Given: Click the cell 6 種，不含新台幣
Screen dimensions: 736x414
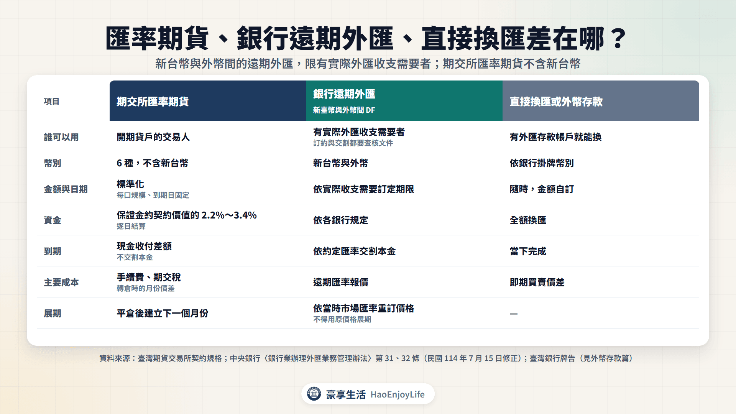Looking at the screenshot, I should pos(153,163).
